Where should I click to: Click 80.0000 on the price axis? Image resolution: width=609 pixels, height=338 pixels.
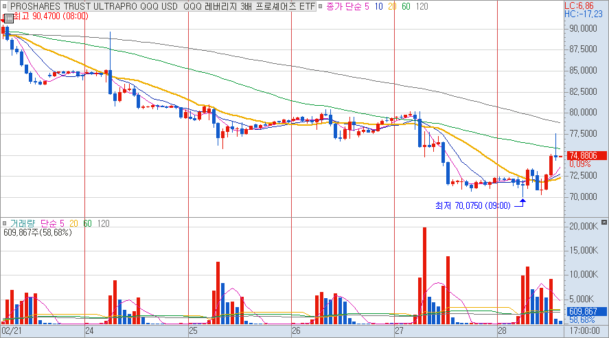[x=583, y=112]
